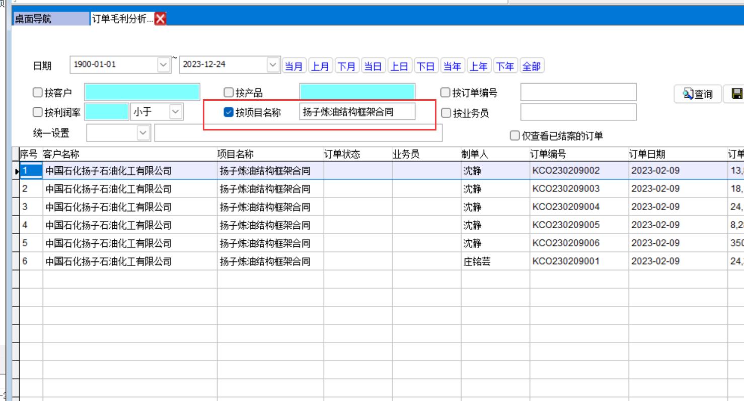
Task: Open the 小于 comparison dropdown
Action: (x=176, y=112)
